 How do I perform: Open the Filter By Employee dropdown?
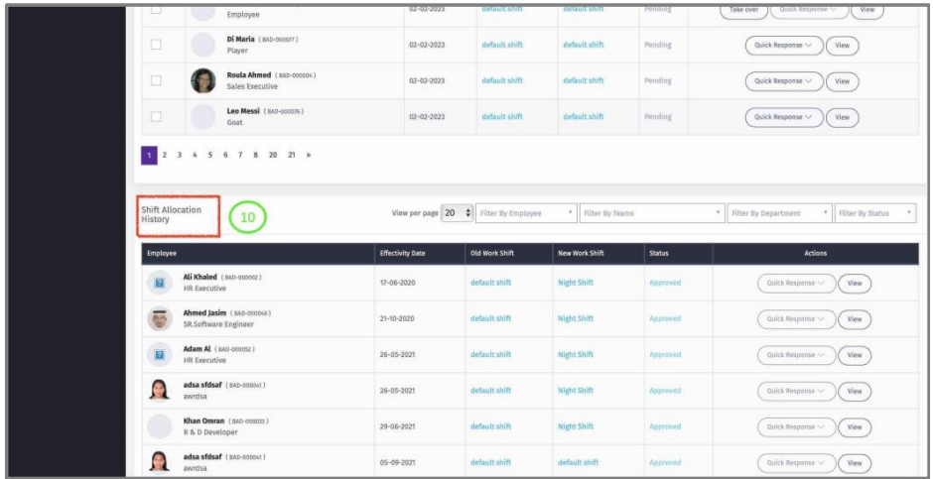click(x=526, y=213)
